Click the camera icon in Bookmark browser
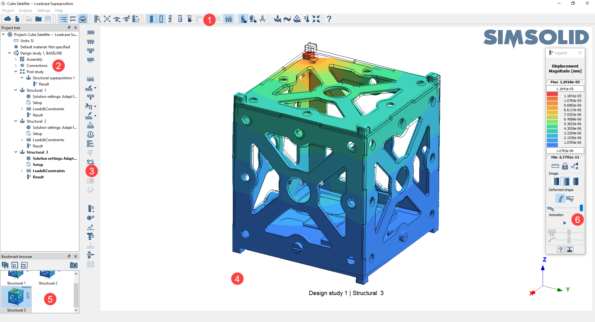 coord(74,265)
